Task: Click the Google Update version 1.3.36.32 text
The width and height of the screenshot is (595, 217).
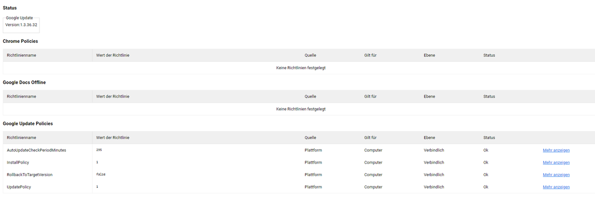Action: coord(21,25)
